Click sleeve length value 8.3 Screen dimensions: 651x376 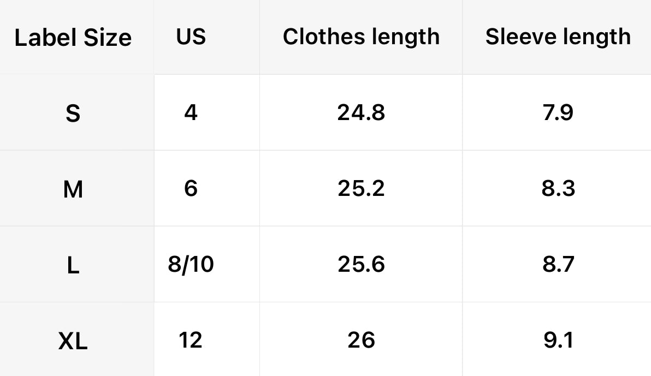[558, 188]
